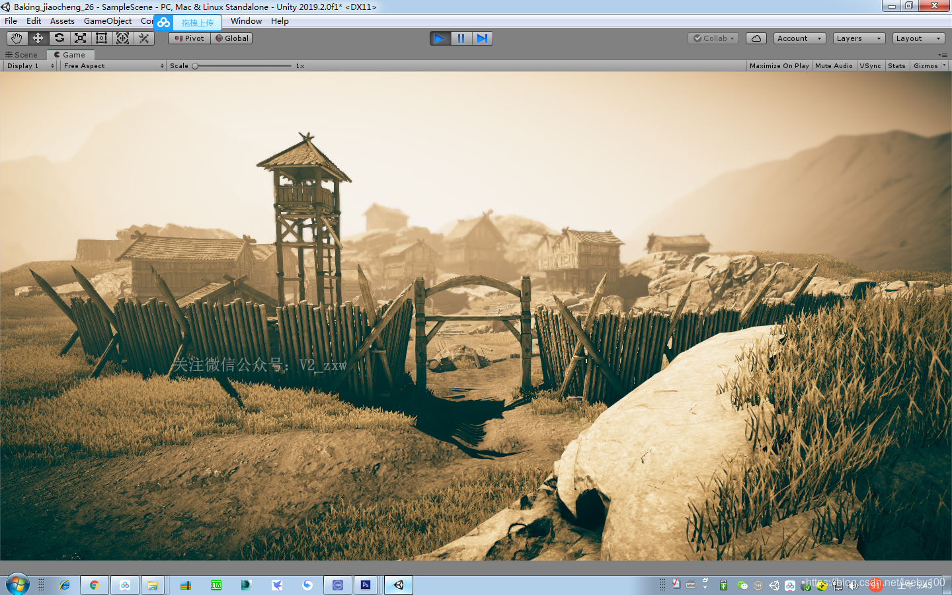Open the blue bird taskbar app
This screenshot has height=595, width=952.
click(x=277, y=585)
